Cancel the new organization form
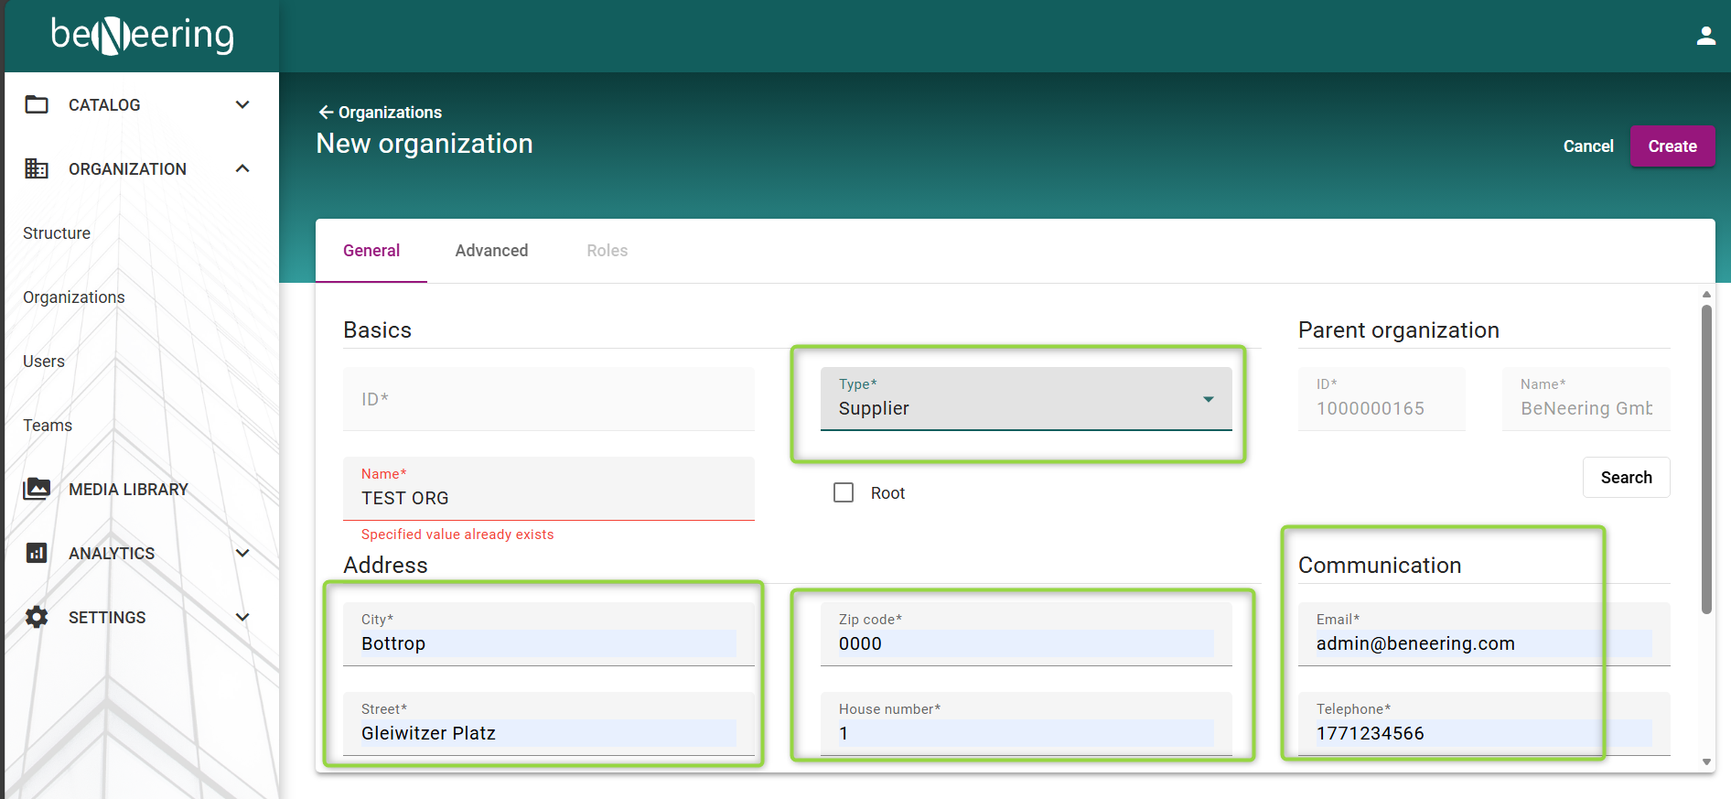 tap(1587, 146)
